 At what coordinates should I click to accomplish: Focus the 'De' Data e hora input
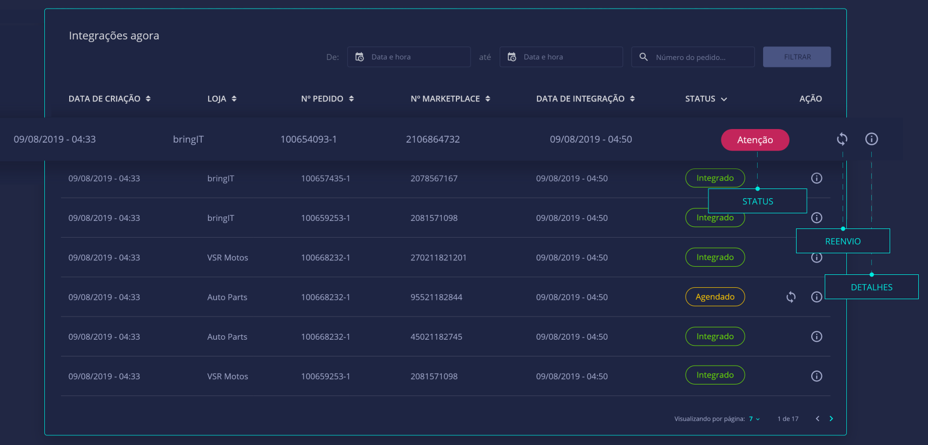[x=409, y=57]
